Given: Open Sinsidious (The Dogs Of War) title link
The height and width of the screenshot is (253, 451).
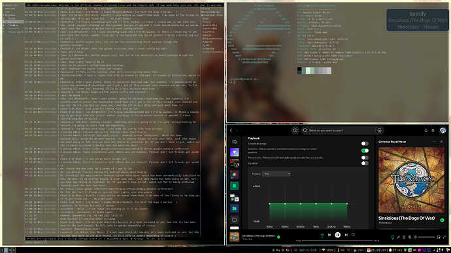Looking at the screenshot, I should click(x=407, y=218).
